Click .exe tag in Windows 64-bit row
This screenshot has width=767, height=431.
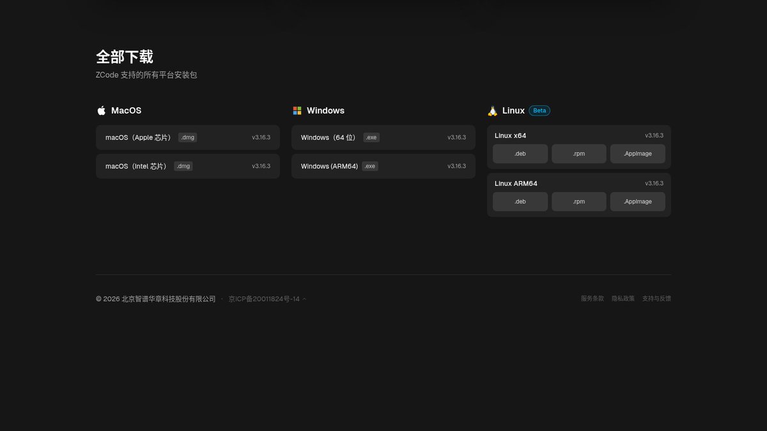click(371, 137)
